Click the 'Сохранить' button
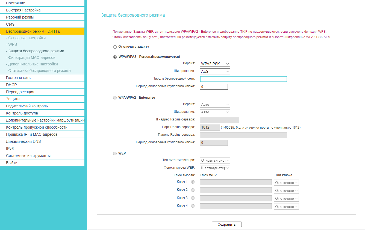The image size is (365, 230). coord(227,224)
